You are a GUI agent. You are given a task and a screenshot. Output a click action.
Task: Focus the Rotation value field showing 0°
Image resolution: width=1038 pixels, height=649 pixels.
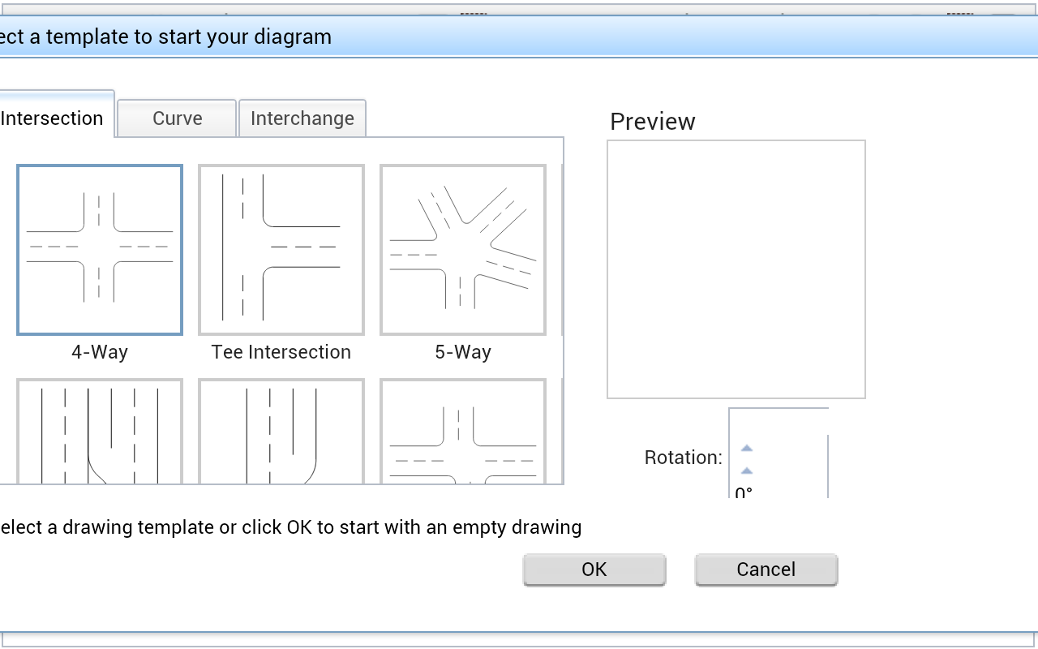point(744,492)
